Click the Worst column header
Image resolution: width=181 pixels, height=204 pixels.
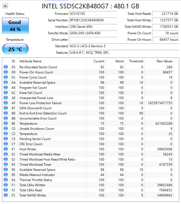pos(119,61)
